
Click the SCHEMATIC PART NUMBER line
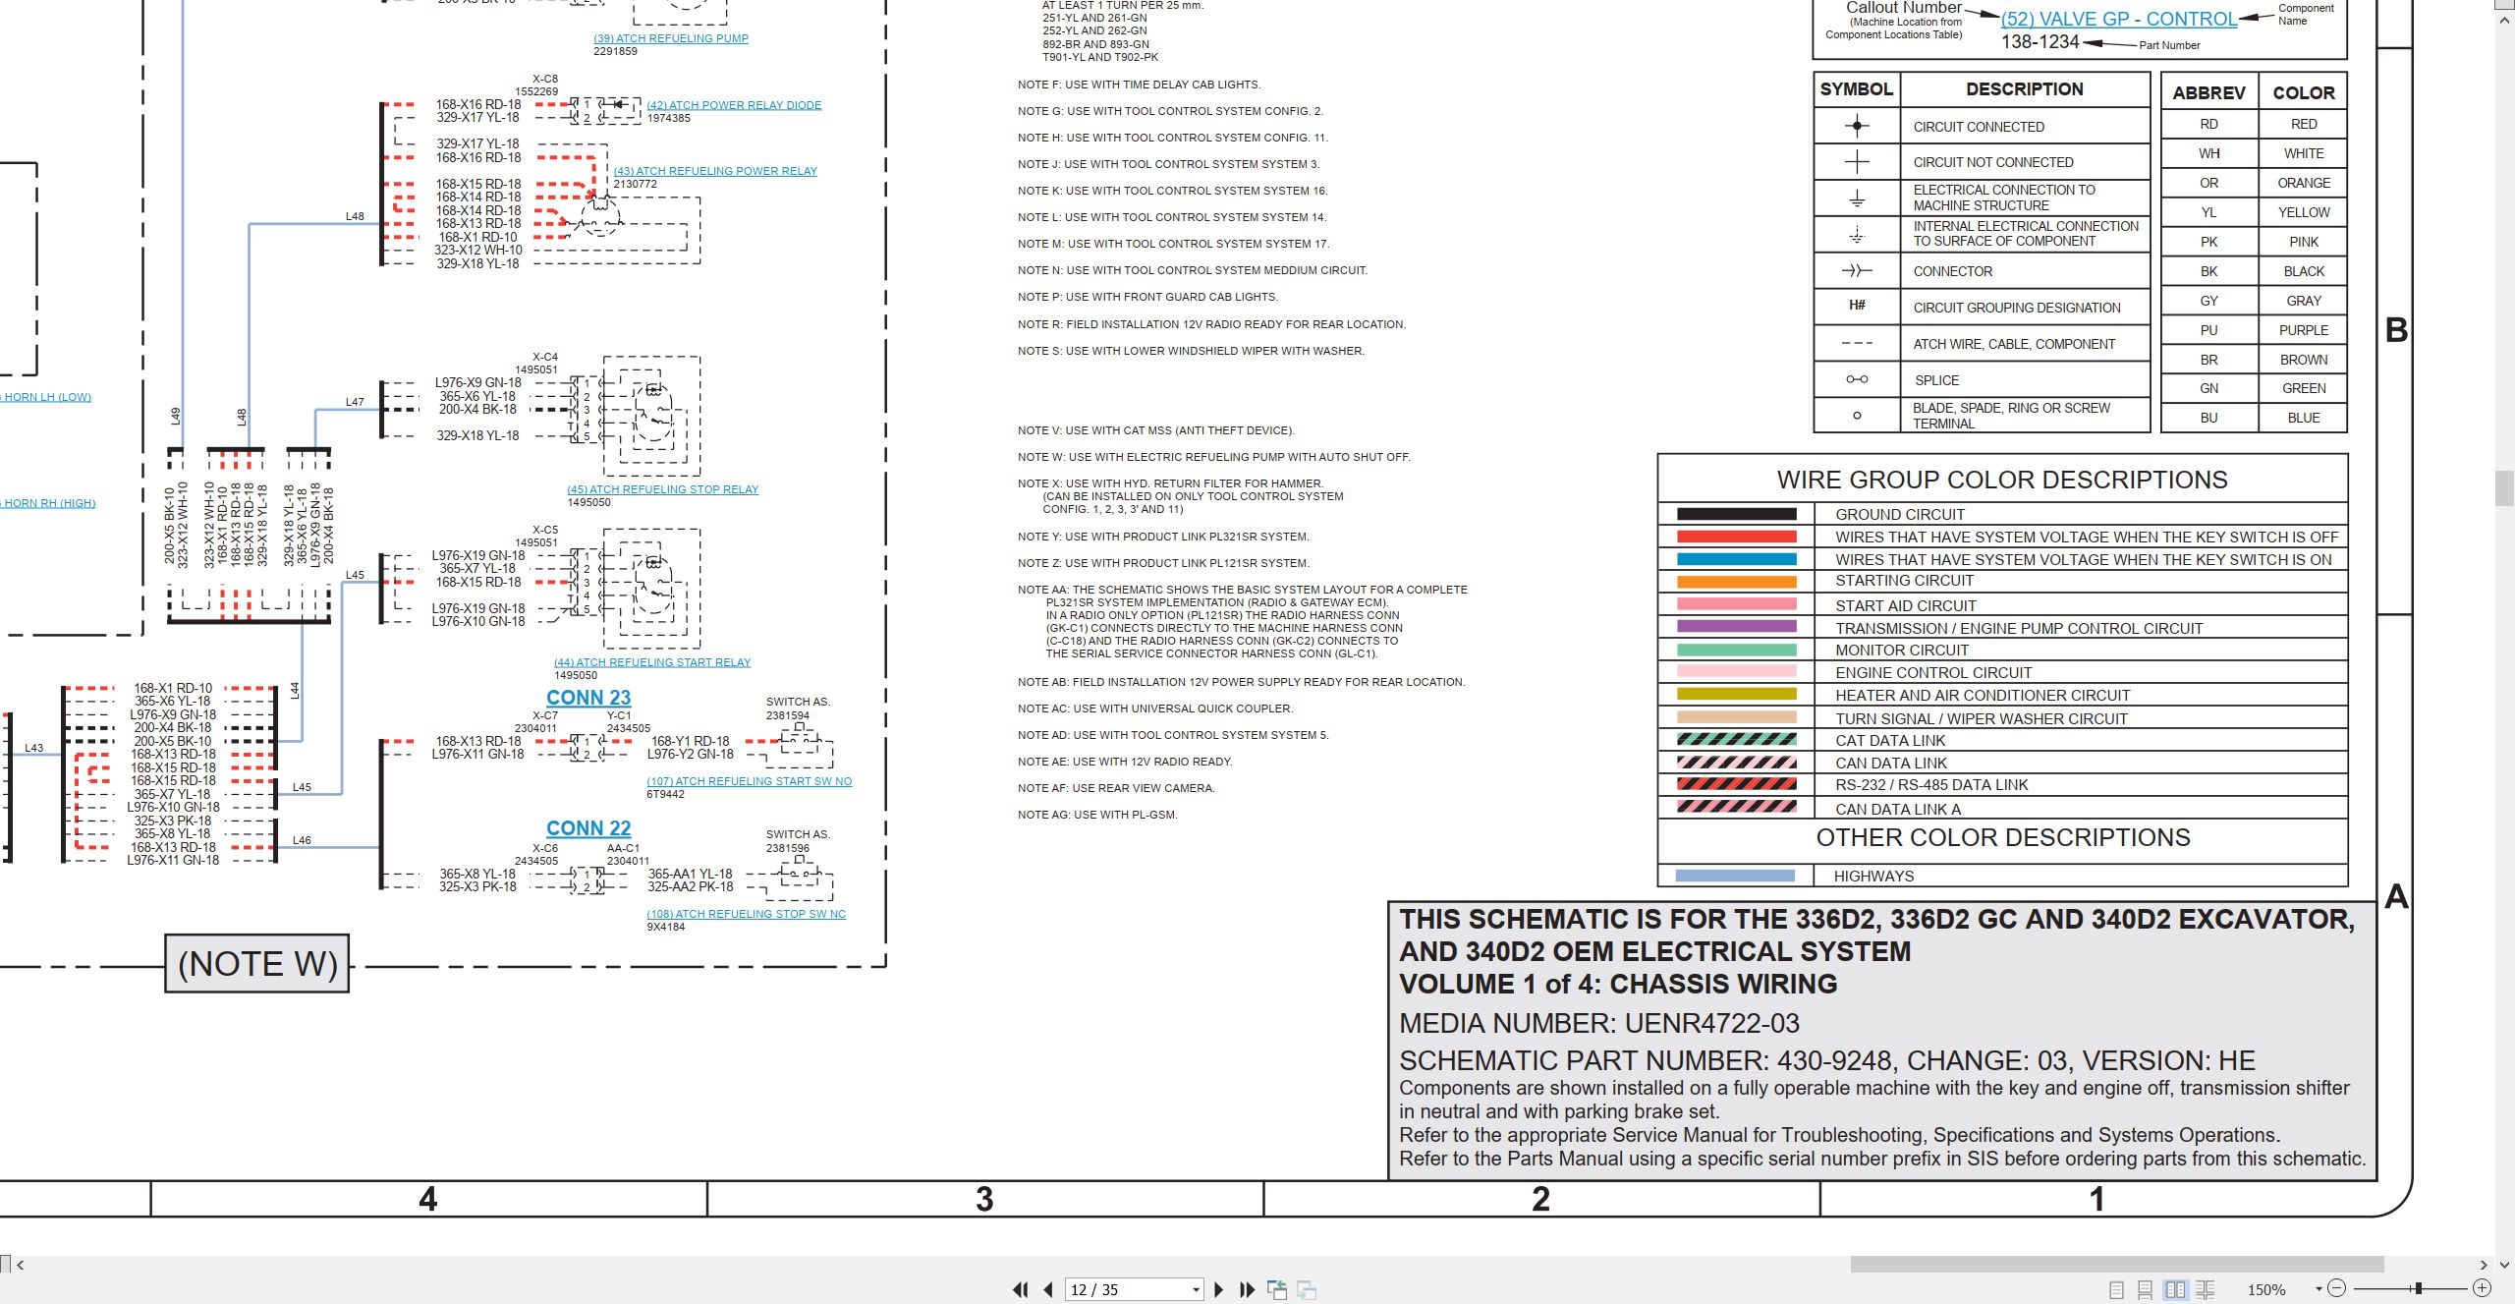click(1827, 1060)
